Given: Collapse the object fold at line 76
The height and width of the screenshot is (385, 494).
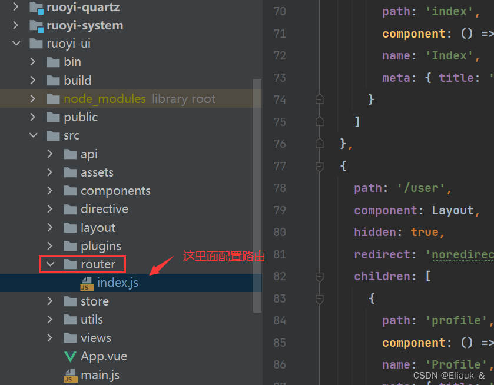Looking at the screenshot, I should [320, 144].
